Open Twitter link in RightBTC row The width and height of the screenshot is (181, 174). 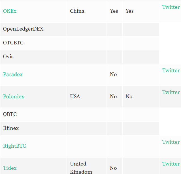pyautogui.click(x=171, y=142)
